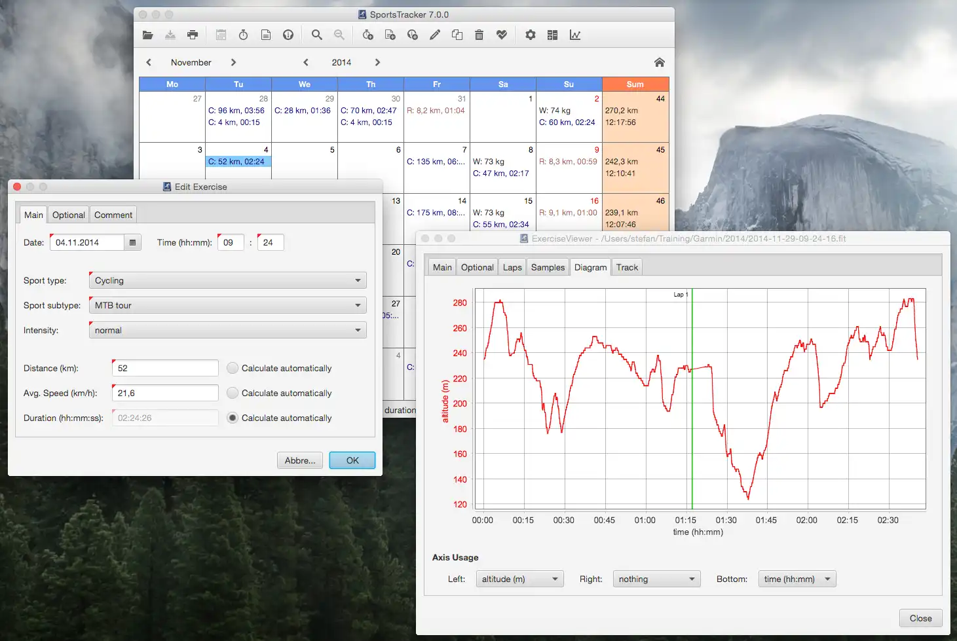Open preferences with the gear icon

[x=531, y=35]
